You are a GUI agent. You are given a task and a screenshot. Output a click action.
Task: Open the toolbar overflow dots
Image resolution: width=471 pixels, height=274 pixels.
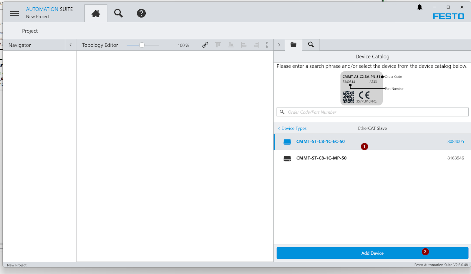point(267,45)
